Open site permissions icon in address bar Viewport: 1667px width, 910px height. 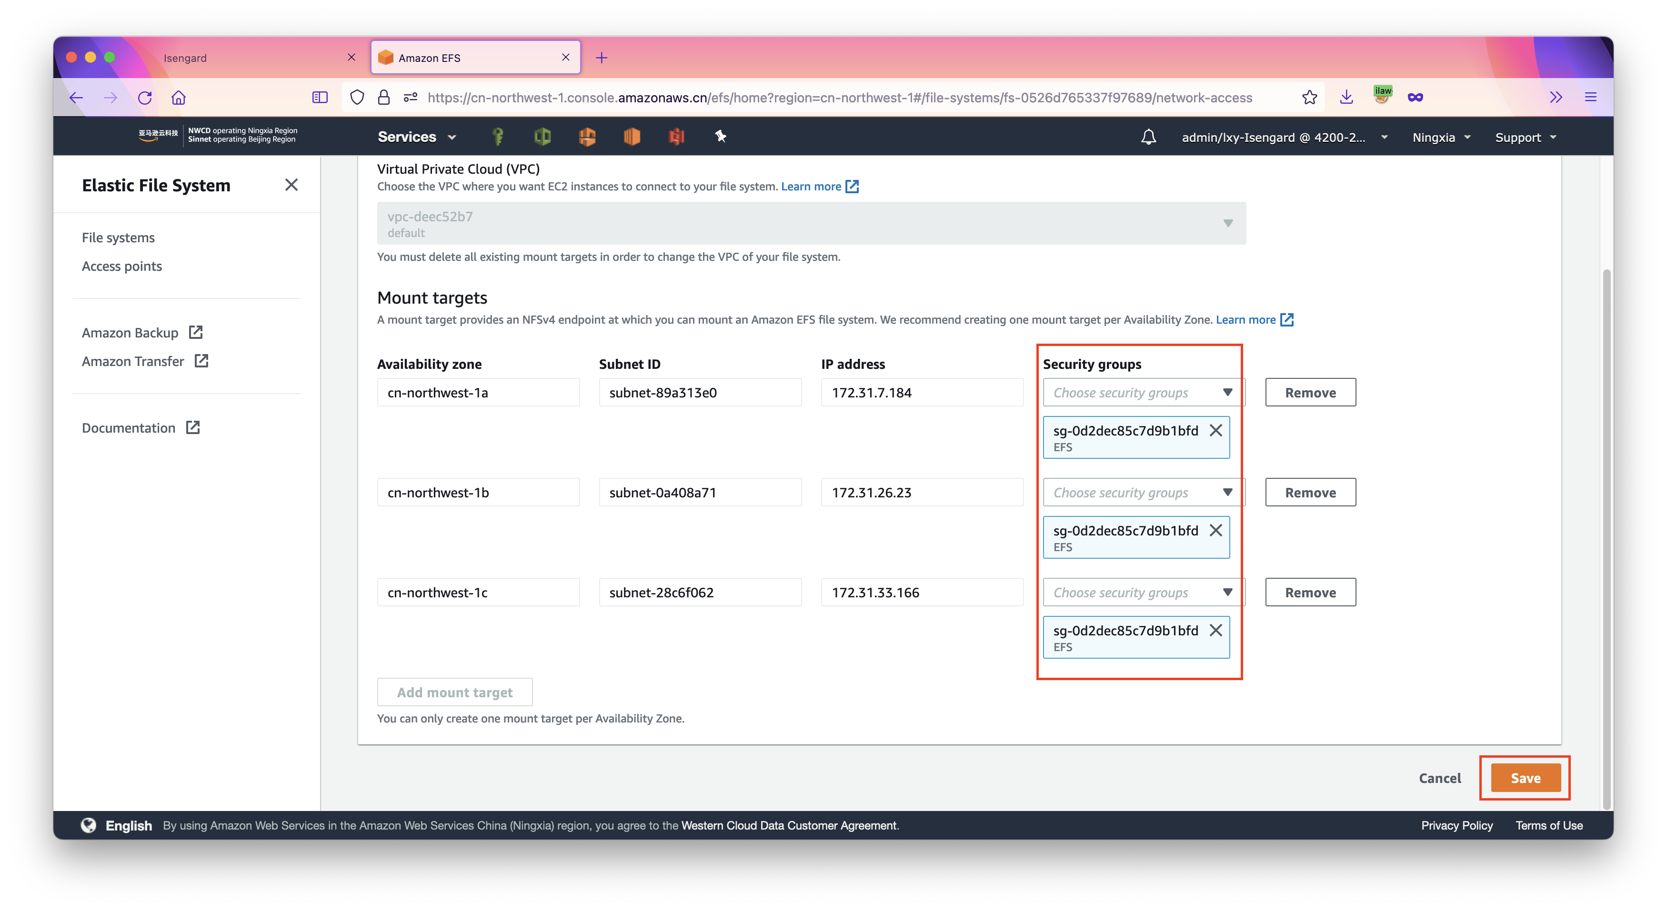(410, 98)
